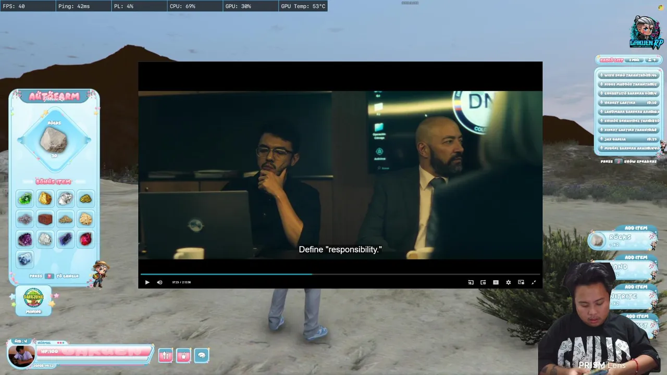Click the Autofarm panel title
The height and width of the screenshot is (375, 667).
pos(54,96)
